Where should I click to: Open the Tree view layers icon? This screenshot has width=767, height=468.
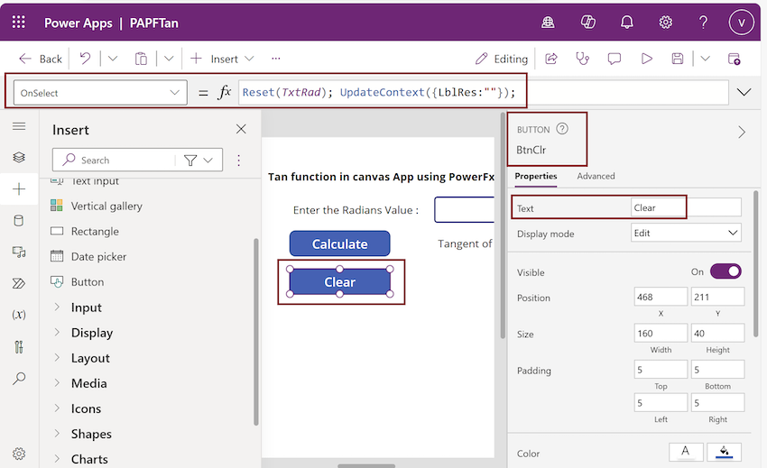(19, 158)
